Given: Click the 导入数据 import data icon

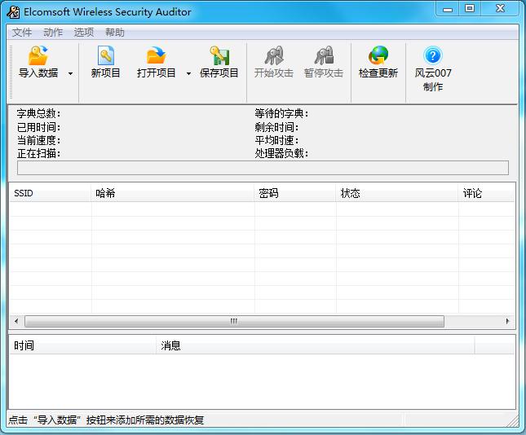Looking at the screenshot, I should [38, 55].
